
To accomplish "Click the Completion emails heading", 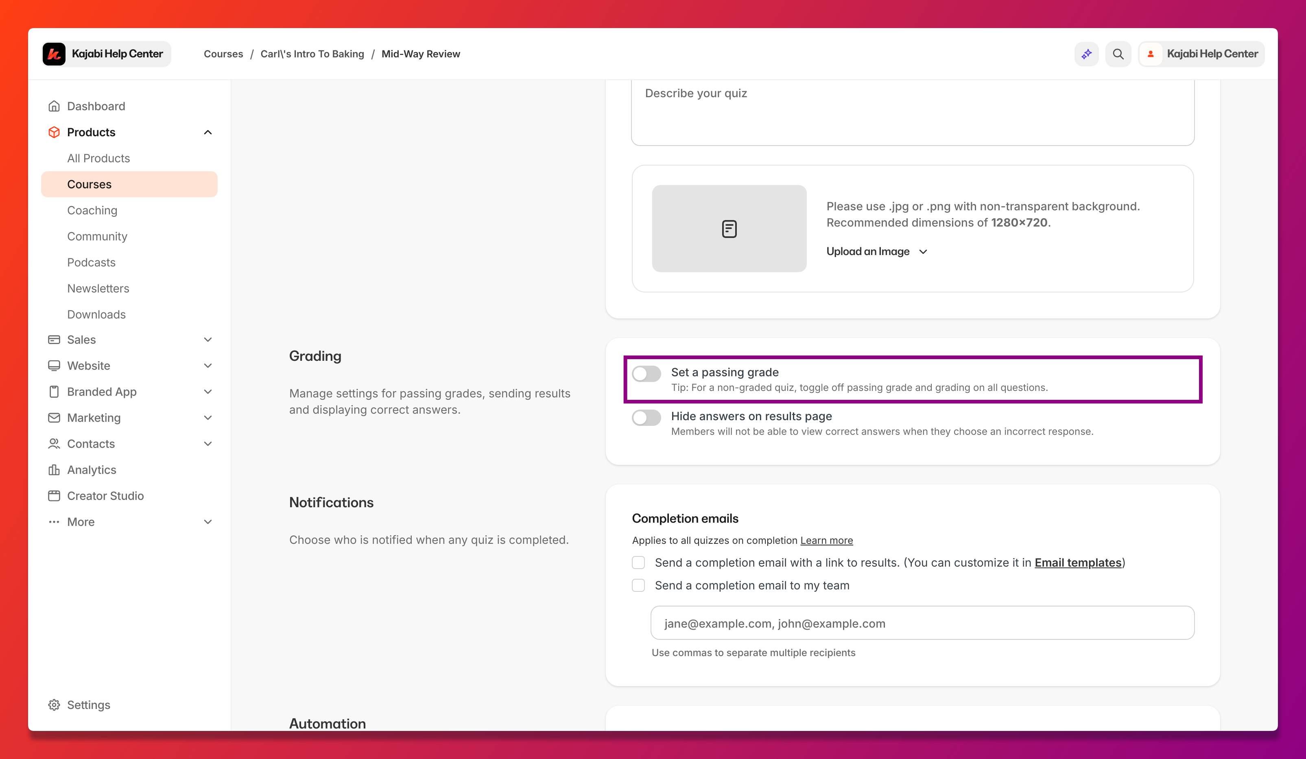I will [x=685, y=519].
